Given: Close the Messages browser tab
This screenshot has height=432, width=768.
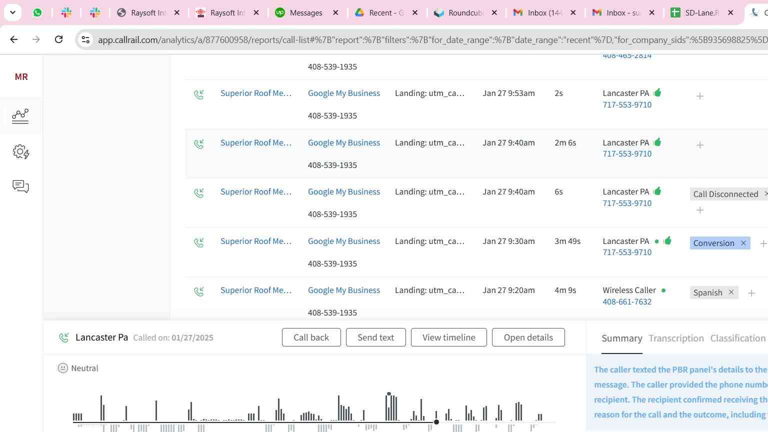Looking at the screenshot, I should click(x=335, y=12).
